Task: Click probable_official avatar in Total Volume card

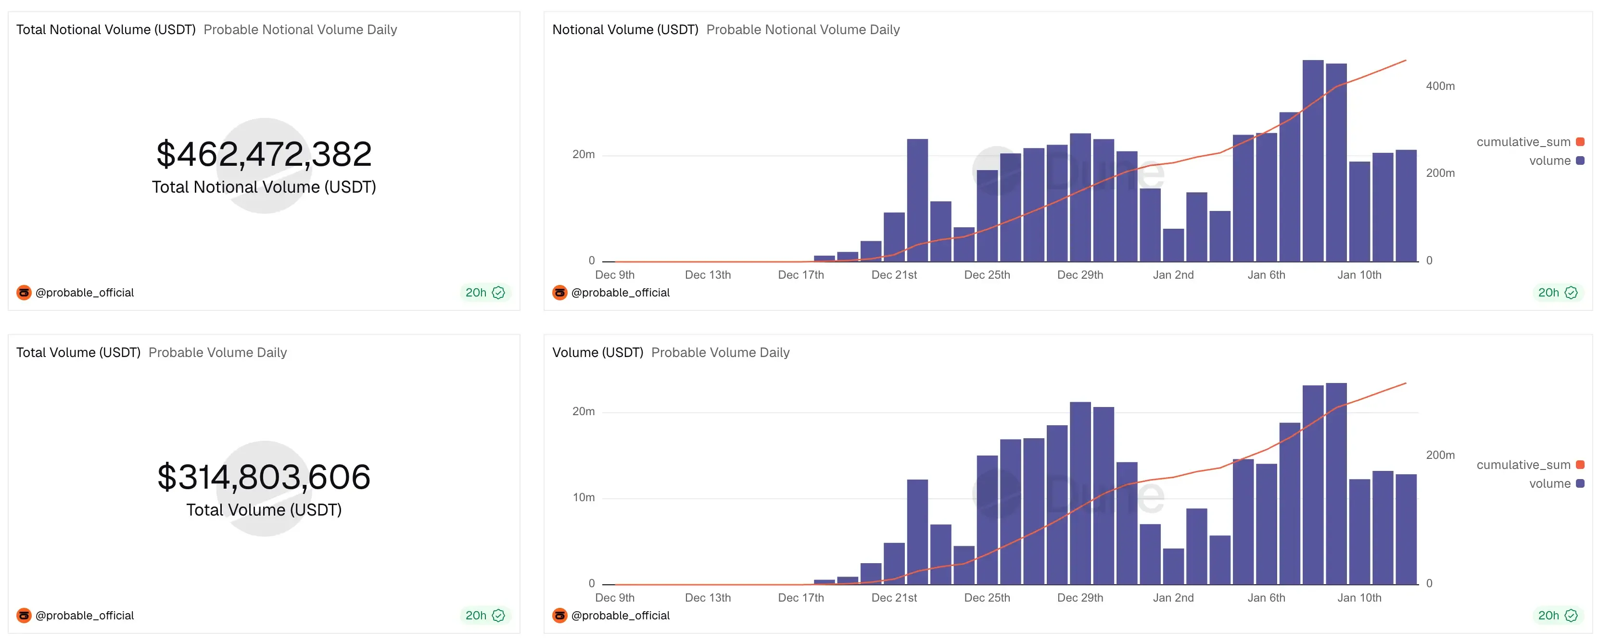Action: (24, 616)
